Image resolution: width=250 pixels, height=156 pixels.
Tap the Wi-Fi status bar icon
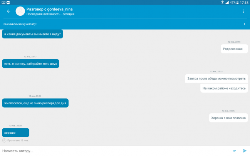click(x=222, y=2)
